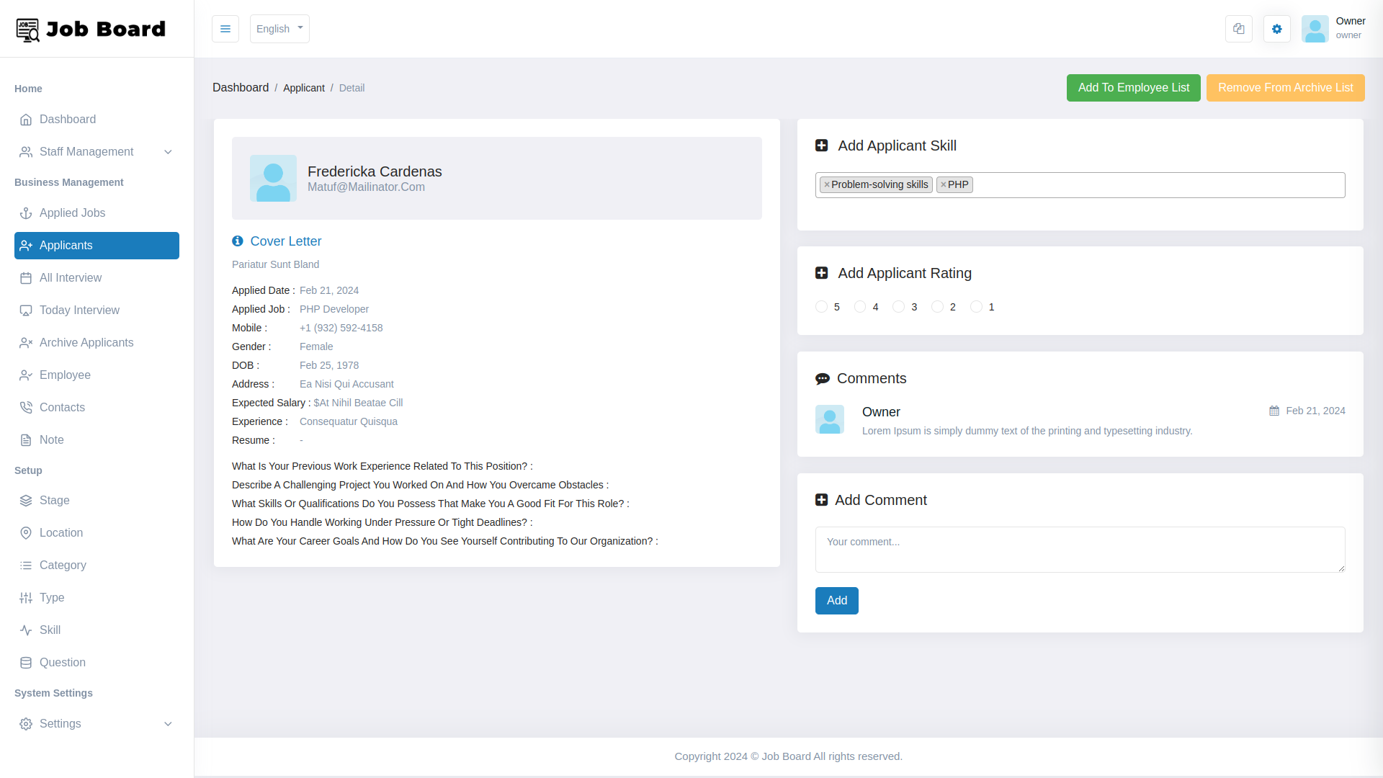Remove the PHP skill tag

[x=944, y=184]
